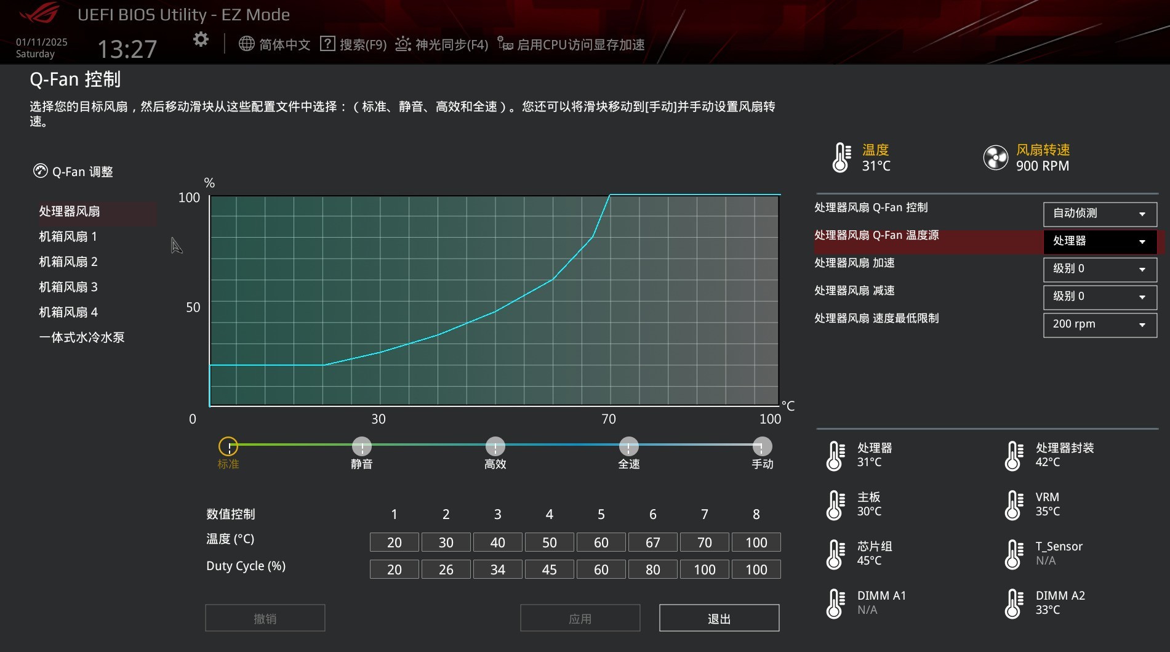
Task: Click the 处理器 31°C thermometer icon
Action: [x=835, y=456]
